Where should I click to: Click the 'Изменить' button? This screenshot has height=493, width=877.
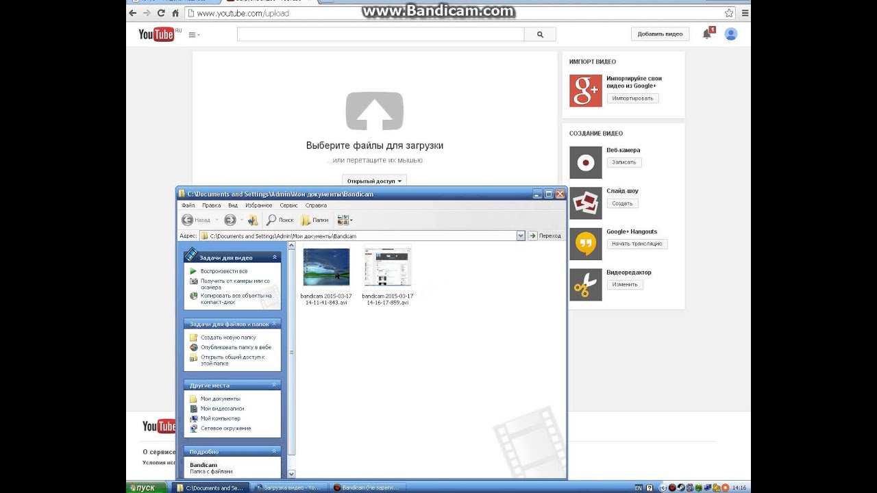pyautogui.click(x=625, y=284)
